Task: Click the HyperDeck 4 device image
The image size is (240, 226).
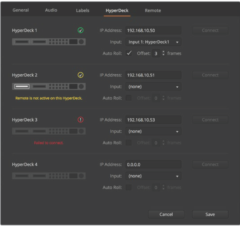Action: (x=49, y=176)
